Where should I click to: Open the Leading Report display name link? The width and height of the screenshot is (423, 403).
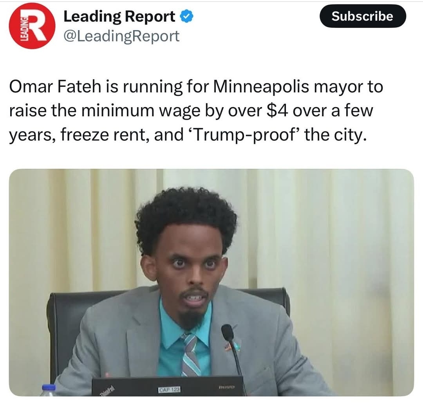(x=119, y=16)
